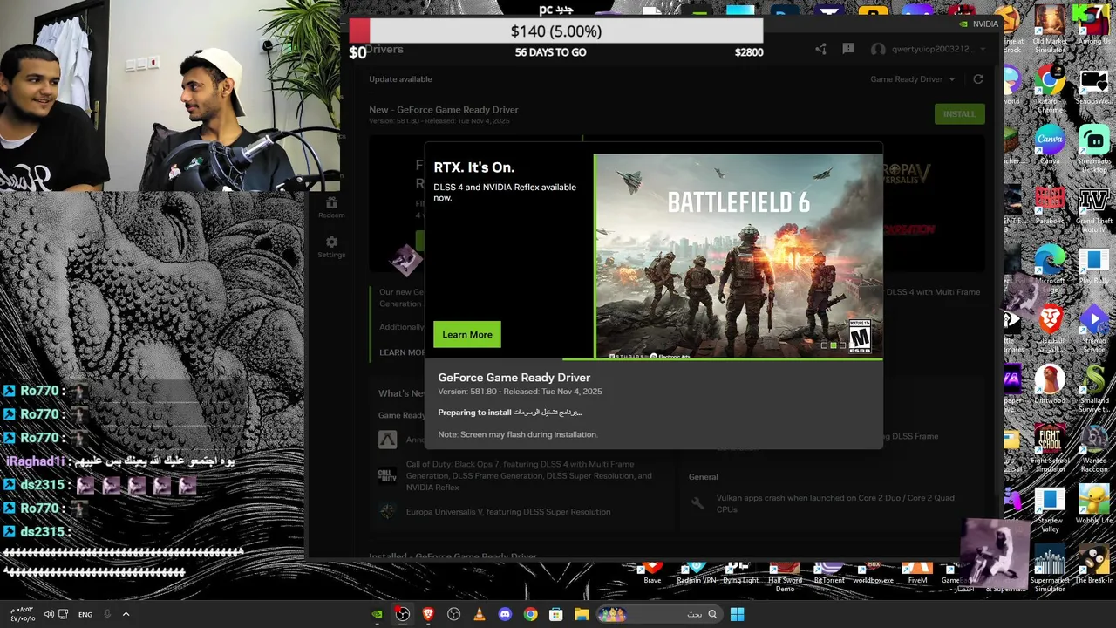The height and width of the screenshot is (628, 1116).
Task: Open the Play Bully desktop shortcut
Action: click(1093, 266)
